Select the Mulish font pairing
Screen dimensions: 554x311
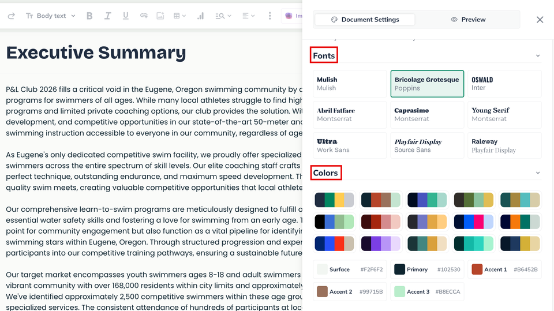tap(350, 84)
